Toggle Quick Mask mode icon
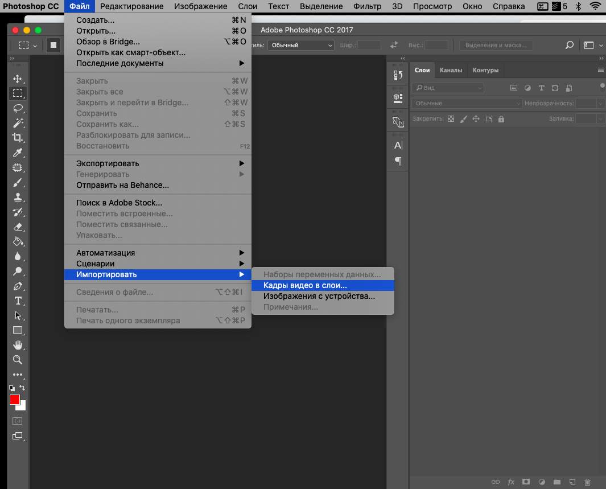The width and height of the screenshot is (606, 489). click(x=18, y=421)
